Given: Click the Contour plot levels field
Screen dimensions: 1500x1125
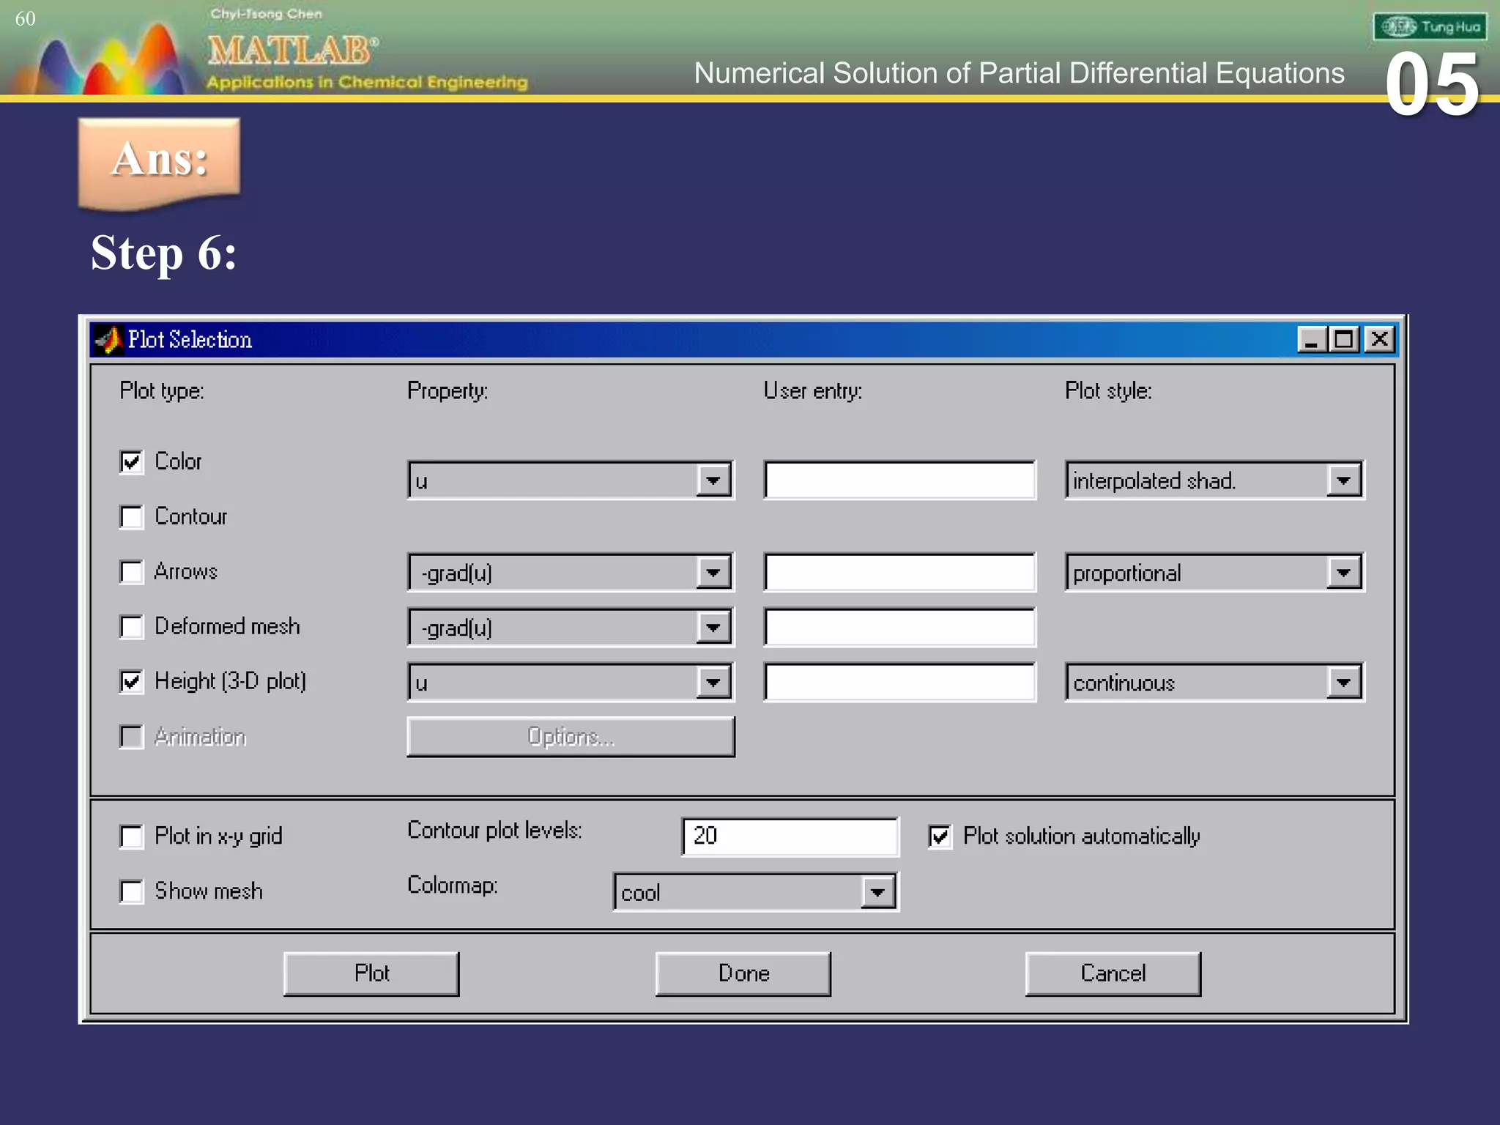Looking at the screenshot, I should (790, 836).
